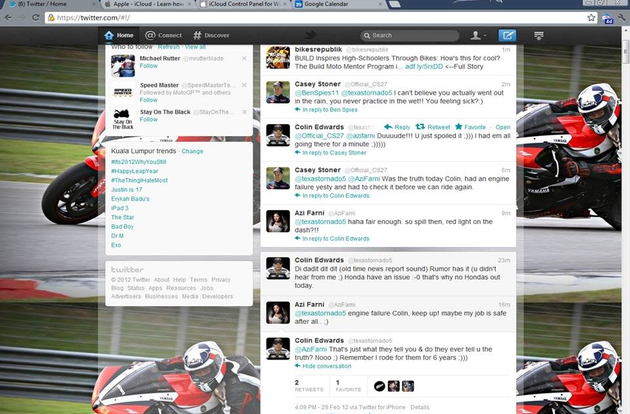Open the Justin is 17 trend

tap(127, 189)
